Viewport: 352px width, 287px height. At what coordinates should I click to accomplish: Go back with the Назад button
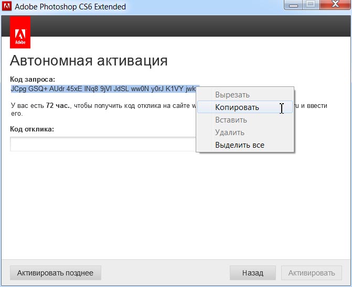point(253,273)
